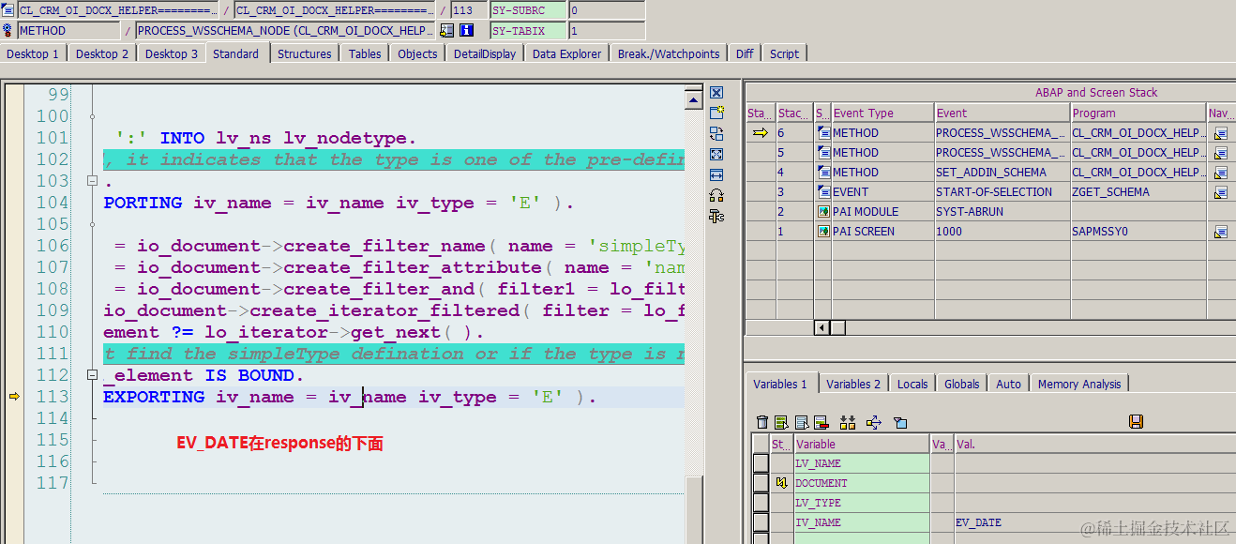
Task: Switch to the Globals tab
Action: point(962,384)
